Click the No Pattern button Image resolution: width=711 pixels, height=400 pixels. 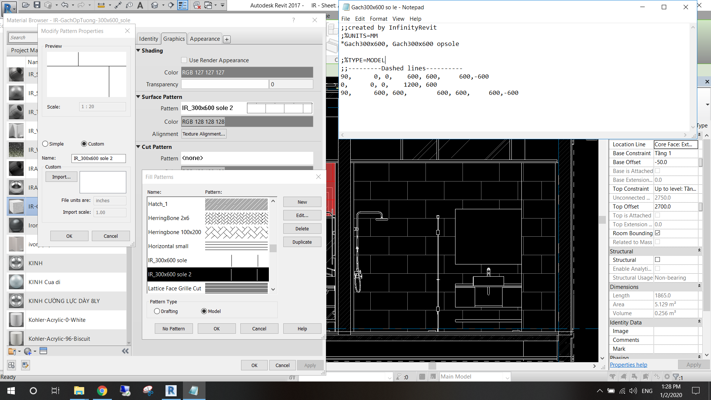(x=174, y=329)
